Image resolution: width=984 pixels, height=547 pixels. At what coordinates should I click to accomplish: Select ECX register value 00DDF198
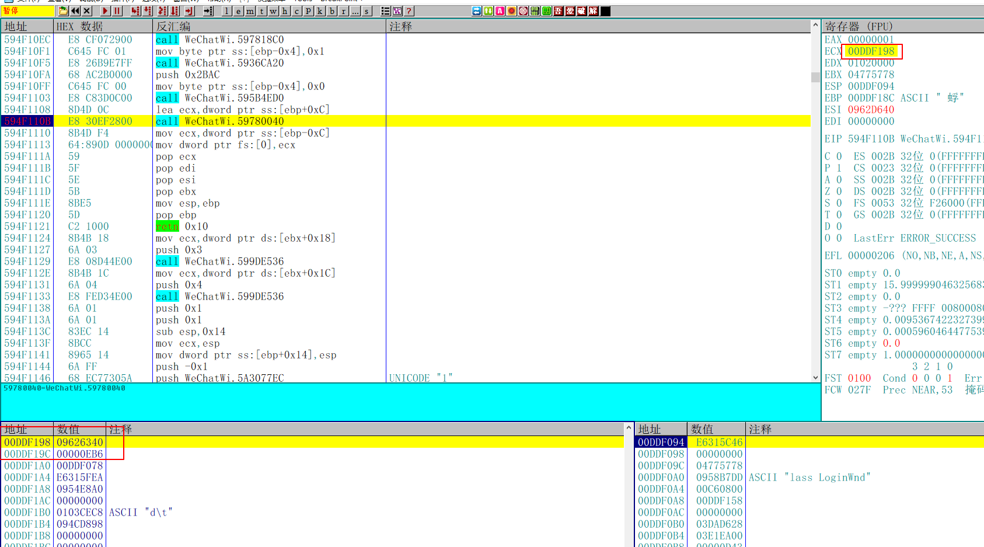[x=871, y=51]
